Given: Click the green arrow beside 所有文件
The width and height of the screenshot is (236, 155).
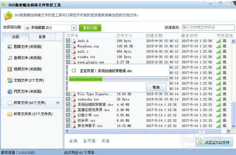Looking at the screenshot, I should tap(58, 103).
